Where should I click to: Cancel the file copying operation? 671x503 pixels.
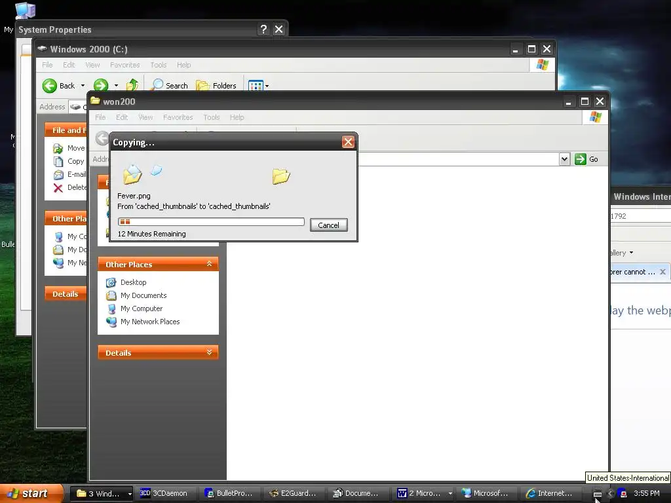click(x=329, y=225)
